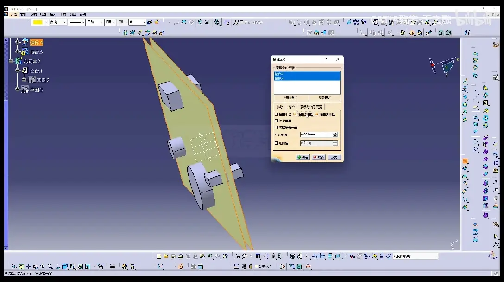Viewport: 504px width, 282px height.
Task: Click the New document icon in bottom toolbar
Action: 159,256
